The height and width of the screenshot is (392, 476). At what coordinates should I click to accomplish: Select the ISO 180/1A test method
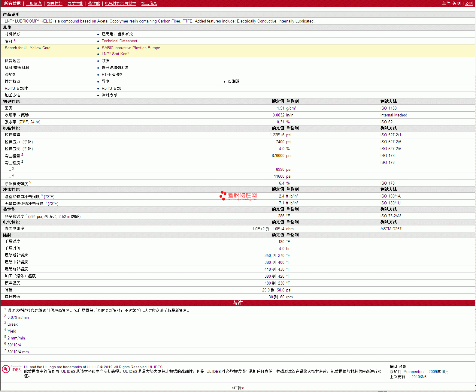point(390,196)
